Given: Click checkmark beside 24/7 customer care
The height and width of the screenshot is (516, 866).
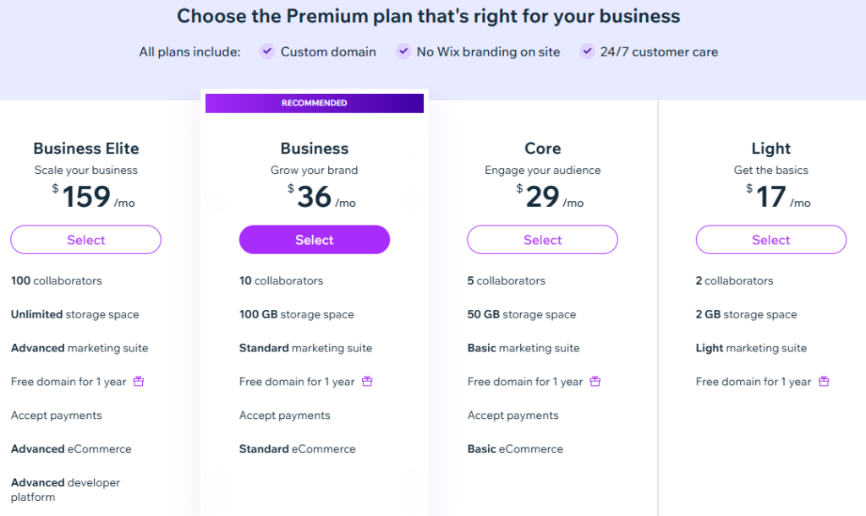Looking at the screenshot, I should [587, 52].
